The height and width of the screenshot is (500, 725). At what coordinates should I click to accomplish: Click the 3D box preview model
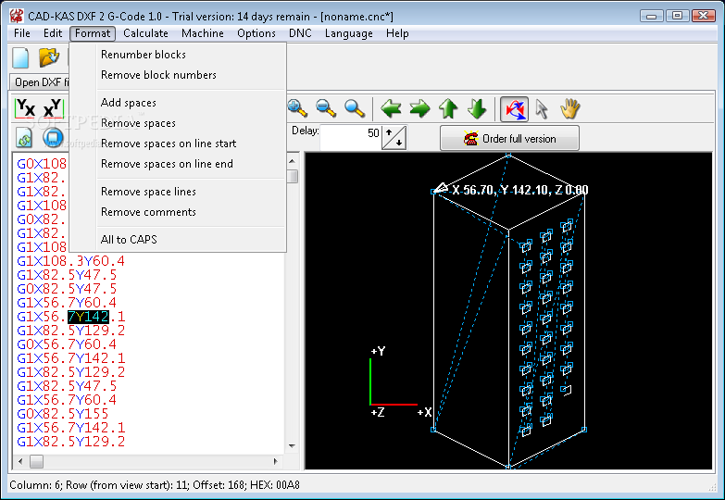tap(508, 311)
